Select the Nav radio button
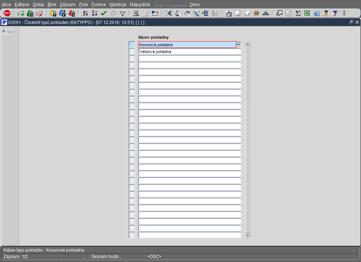This screenshot has width=361, height=262. [4, 31]
